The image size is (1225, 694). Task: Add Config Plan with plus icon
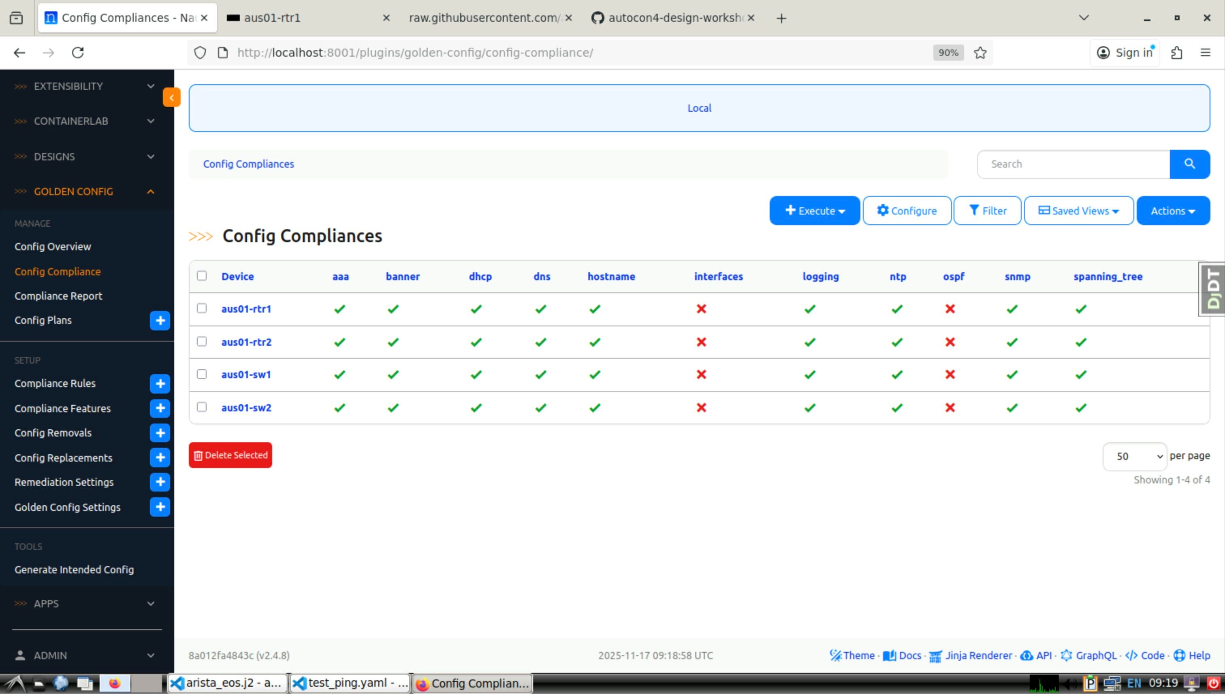[160, 320]
